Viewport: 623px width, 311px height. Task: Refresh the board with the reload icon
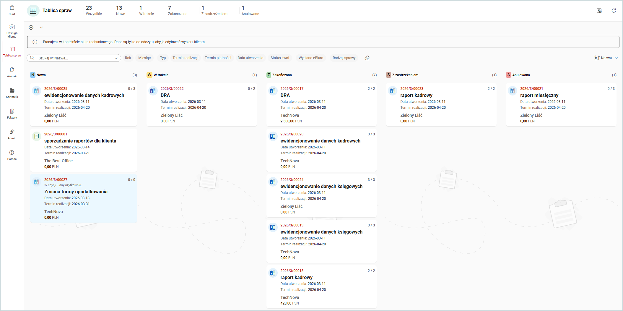tap(614, 10)
